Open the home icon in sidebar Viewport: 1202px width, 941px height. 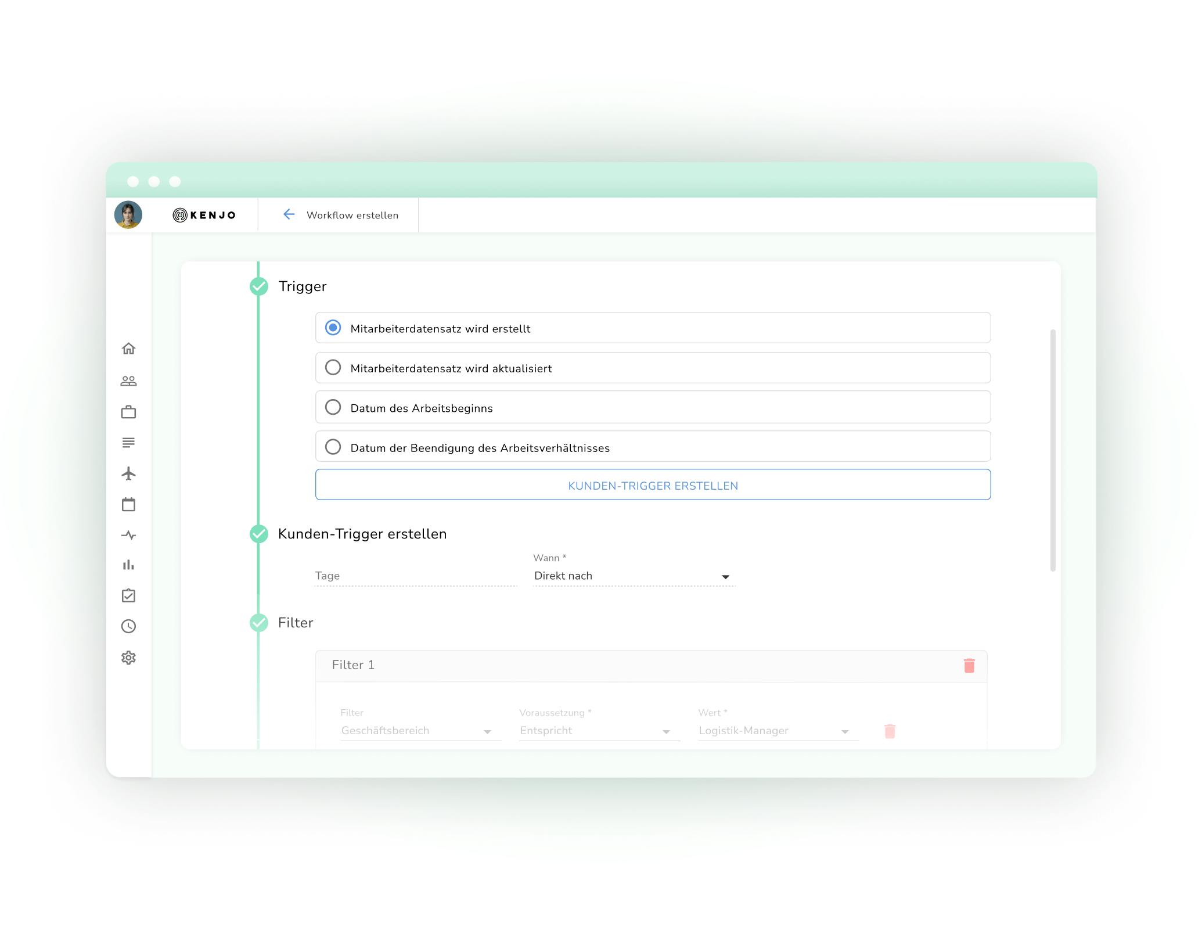(128, 349)
